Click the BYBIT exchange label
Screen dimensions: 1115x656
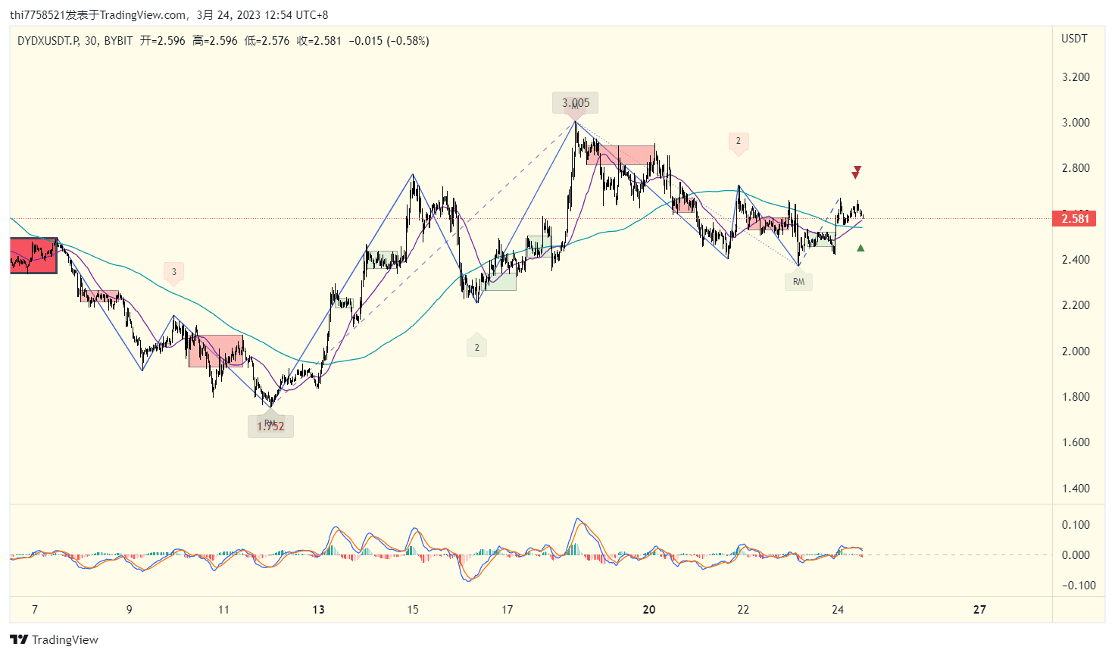pyautogui.click(x=118, y=41)
